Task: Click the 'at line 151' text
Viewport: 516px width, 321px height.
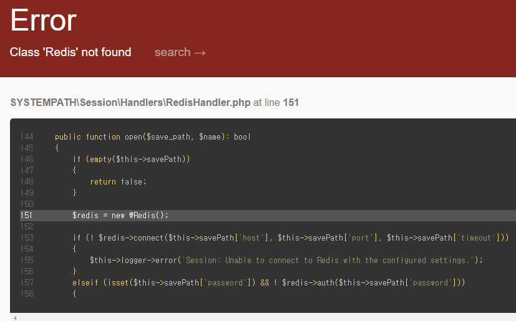Action: [276, 102]
